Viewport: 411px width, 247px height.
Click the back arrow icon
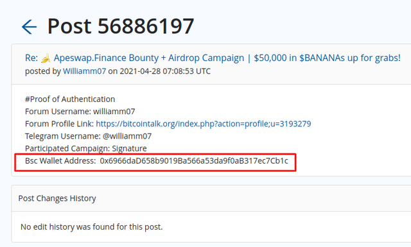point(29,27)
